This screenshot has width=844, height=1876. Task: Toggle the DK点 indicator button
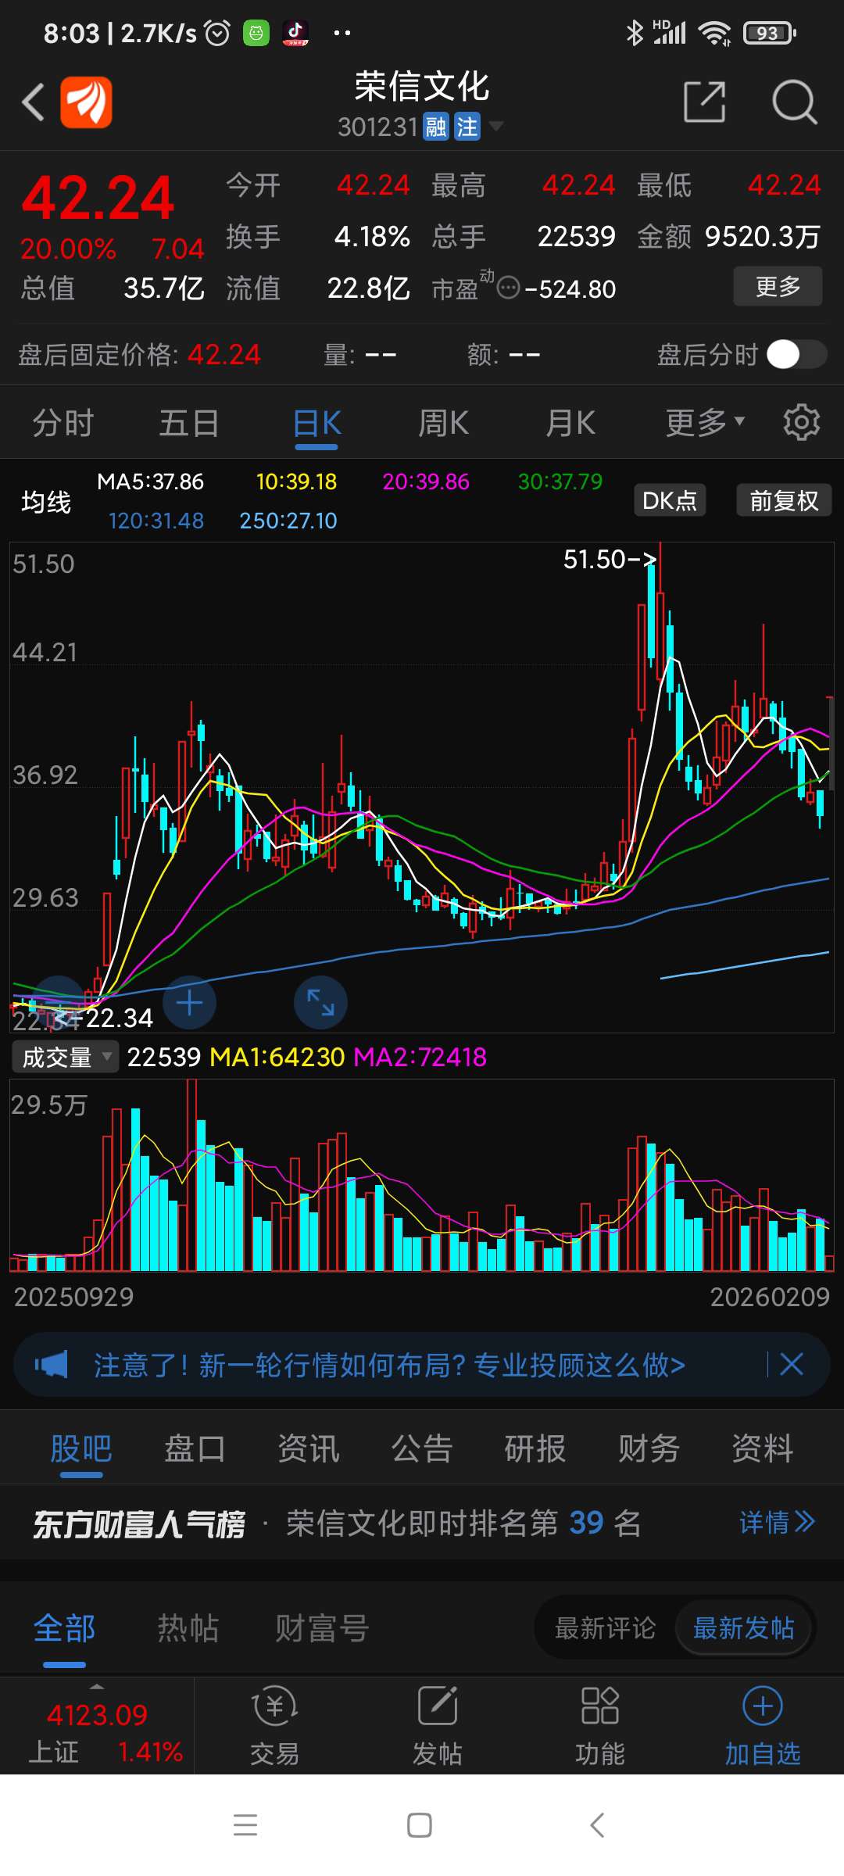point(670,500)
